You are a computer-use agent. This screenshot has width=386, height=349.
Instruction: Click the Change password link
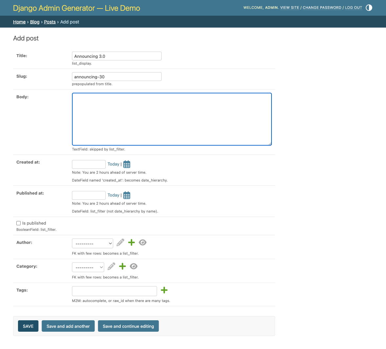(x=322, y=8)
